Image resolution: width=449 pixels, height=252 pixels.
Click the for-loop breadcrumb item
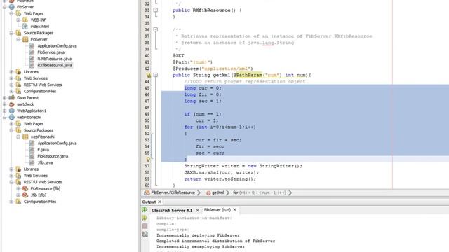pyautogui.click(x=259, y=193)
